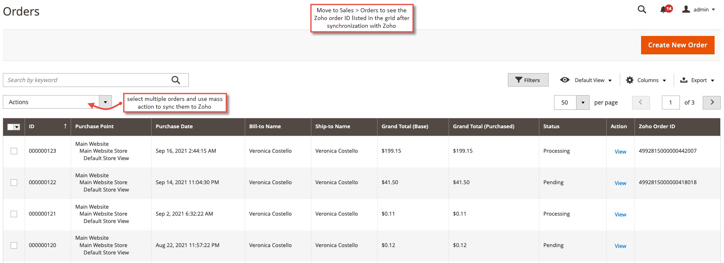Submit keyword search with magnifier icon
724x263 pixels.
tap(176, 80)
